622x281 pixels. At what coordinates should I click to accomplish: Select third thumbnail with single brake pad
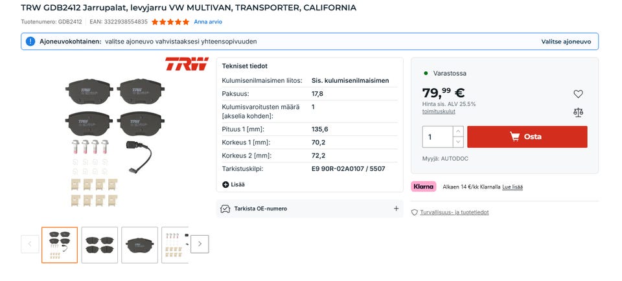click(140, 245)
